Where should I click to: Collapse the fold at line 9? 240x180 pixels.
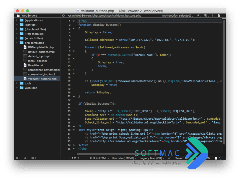coord(74,51)
